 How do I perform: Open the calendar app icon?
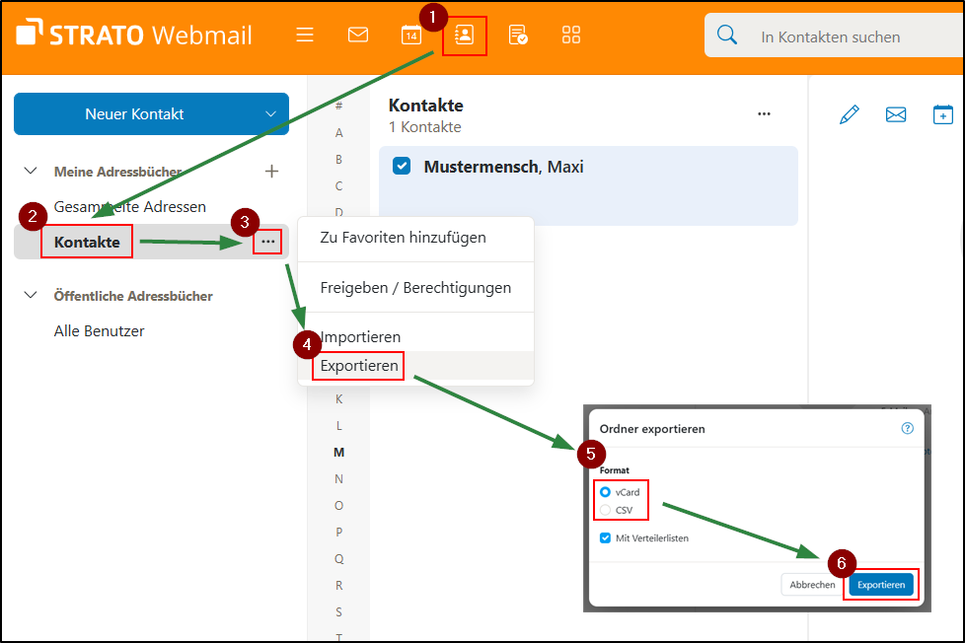coord(411,36)
